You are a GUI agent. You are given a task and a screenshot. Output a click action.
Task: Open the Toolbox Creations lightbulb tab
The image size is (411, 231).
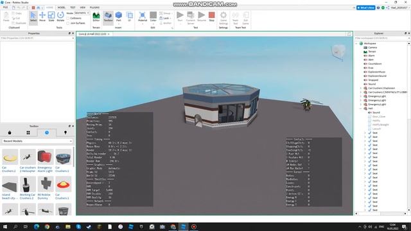pos(66,133)
